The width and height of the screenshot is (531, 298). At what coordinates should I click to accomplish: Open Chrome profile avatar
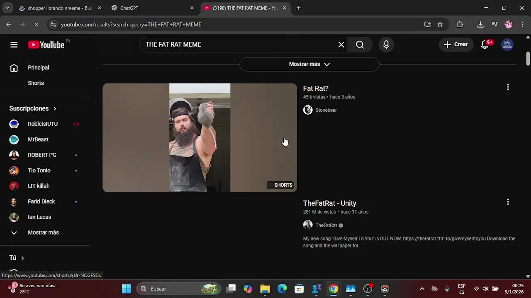coord(508,24)
